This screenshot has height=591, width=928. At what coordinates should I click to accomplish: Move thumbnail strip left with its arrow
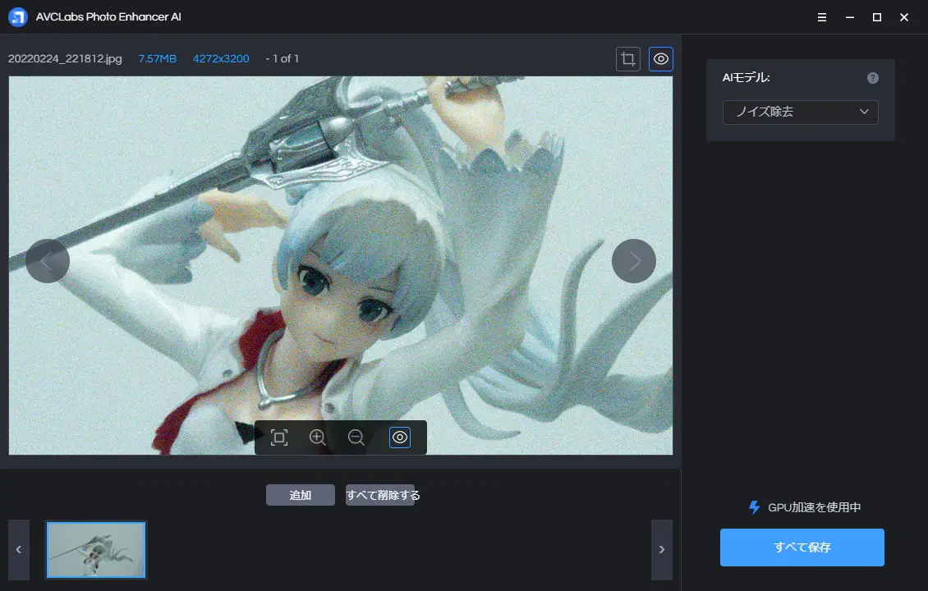coord(19,550)
